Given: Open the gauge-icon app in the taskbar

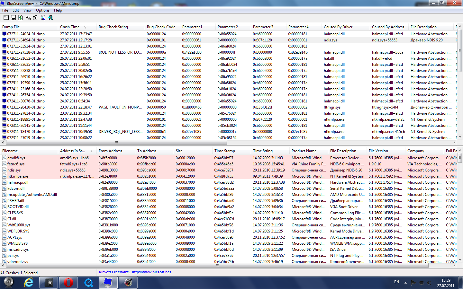Looking at the screenshot, I should (x=128, y=283).
